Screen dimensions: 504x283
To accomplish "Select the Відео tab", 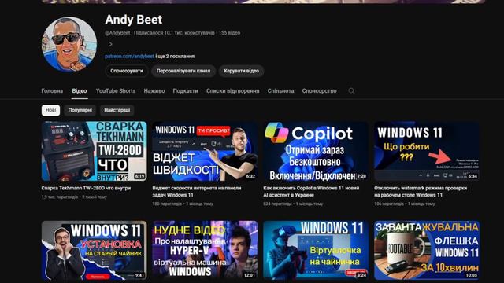I will [80, 91].
